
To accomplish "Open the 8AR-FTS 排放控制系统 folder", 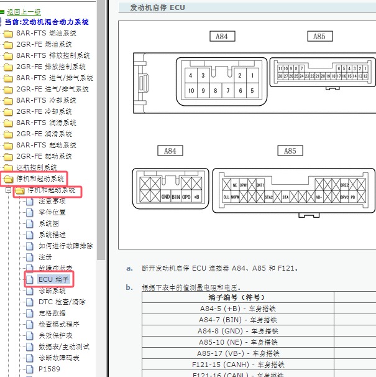I will tap(53, 55).
